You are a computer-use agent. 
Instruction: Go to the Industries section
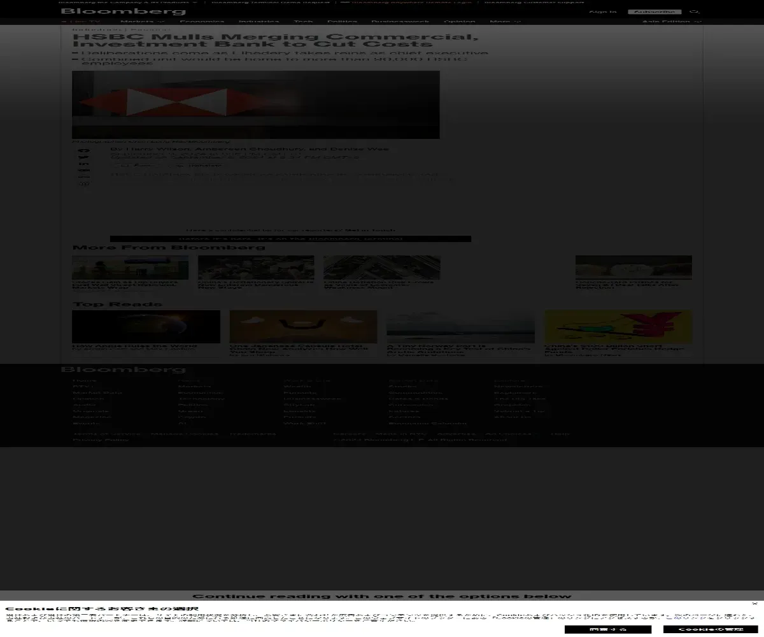pos(259,22)
